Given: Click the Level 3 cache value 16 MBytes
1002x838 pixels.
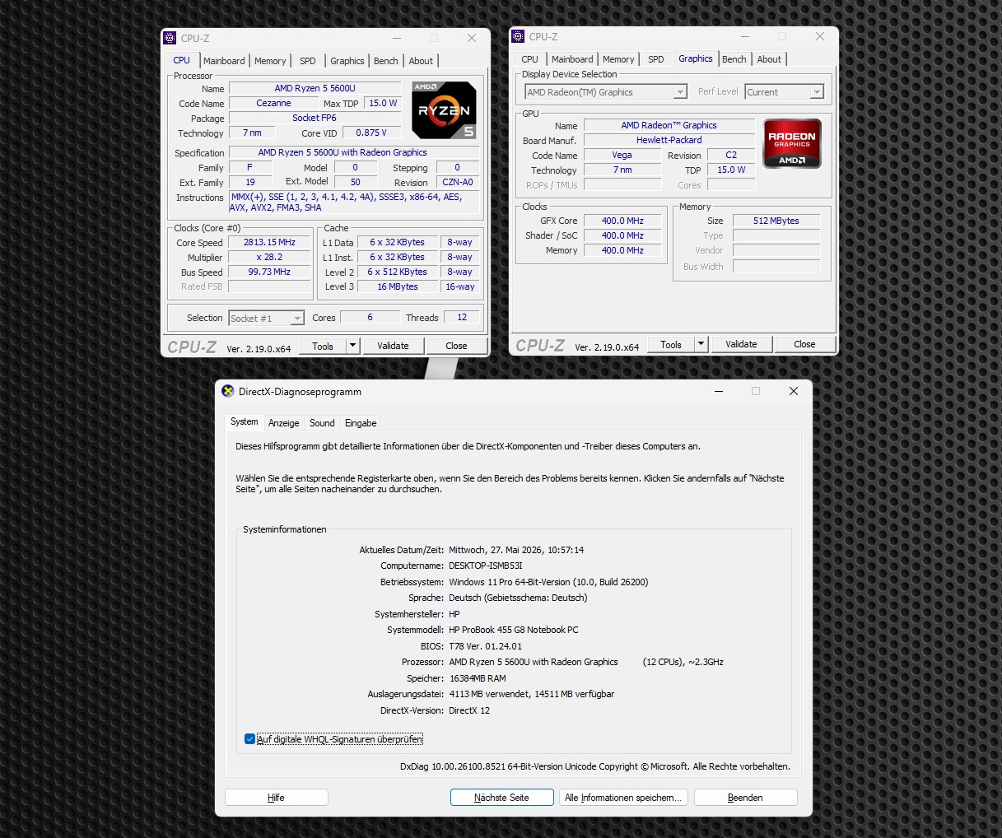Looking at the screenshot, I should click(x=398, y=286).
